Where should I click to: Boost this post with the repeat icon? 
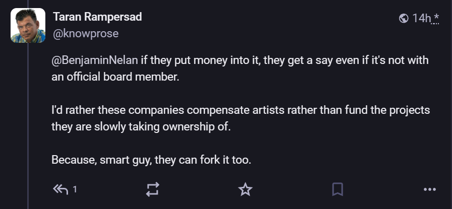pyautogui.click(x=153, y=189)
